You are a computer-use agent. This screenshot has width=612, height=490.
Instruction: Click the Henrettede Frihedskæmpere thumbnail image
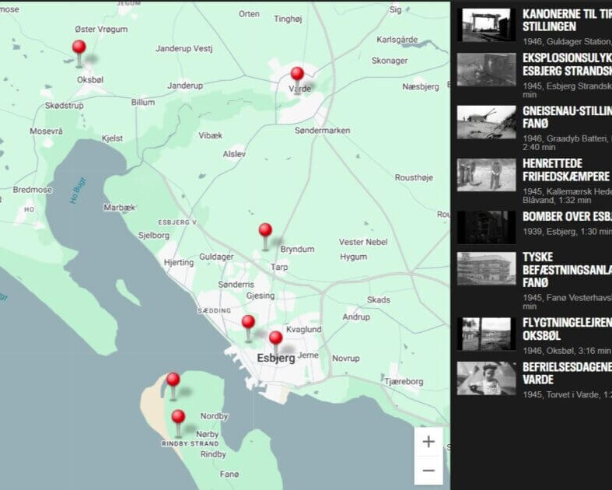[486, 175]
